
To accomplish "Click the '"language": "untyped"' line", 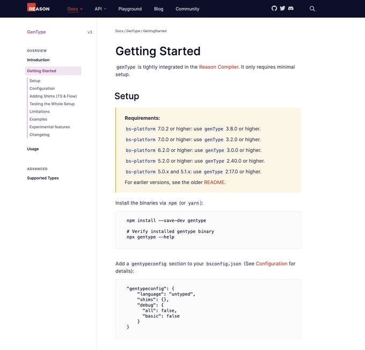I will pyautogui.click(x=166, y=294).
